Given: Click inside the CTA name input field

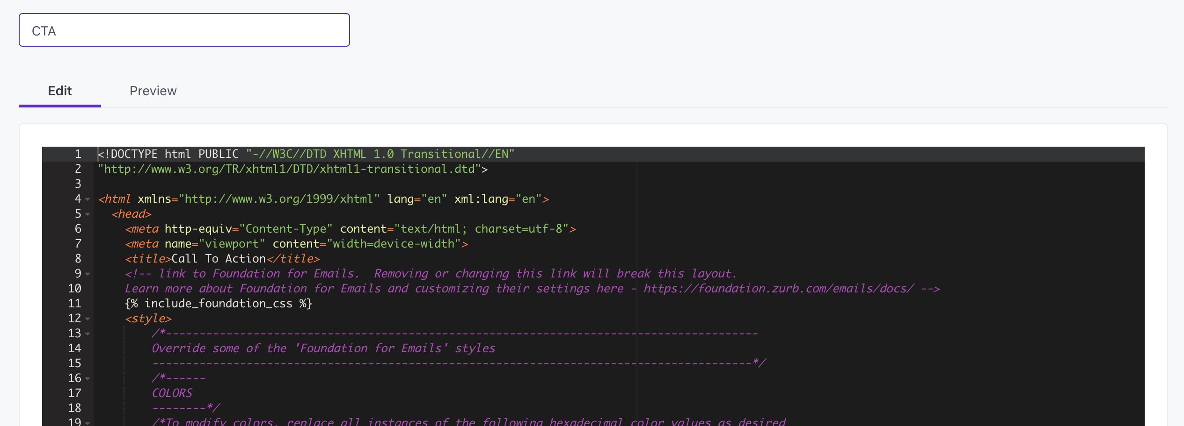Looking at the screenshot, I should click(183, 30).
